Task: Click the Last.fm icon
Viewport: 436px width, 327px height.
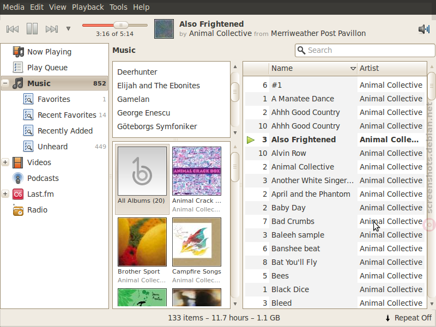Action: [x=18, y=195]
